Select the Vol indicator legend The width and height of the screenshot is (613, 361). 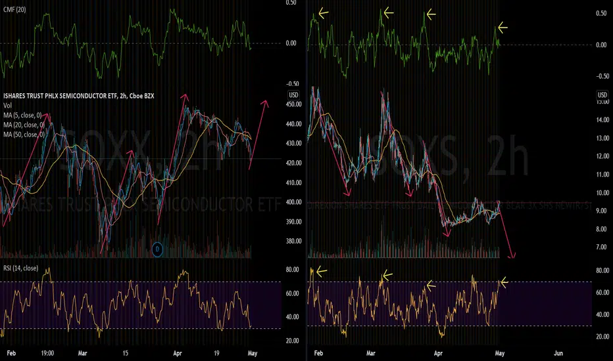click(7, 106)
